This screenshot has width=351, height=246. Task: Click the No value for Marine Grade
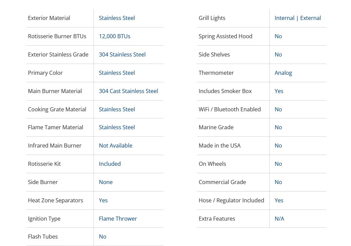(278, 127)
